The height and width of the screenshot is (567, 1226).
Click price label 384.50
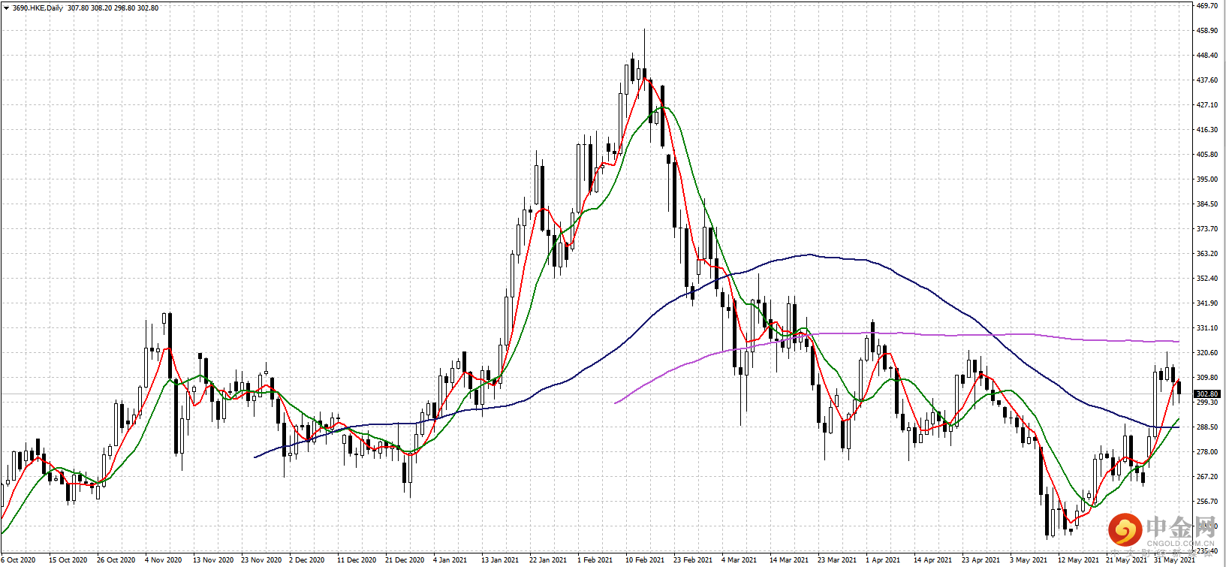click(1207, 204)
